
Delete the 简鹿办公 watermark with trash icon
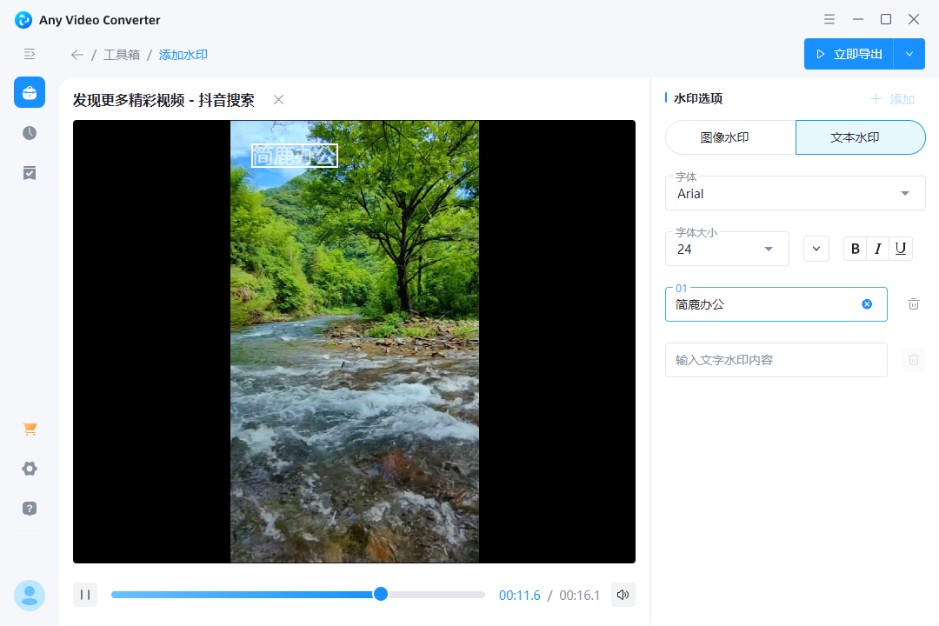coord(913,303)
